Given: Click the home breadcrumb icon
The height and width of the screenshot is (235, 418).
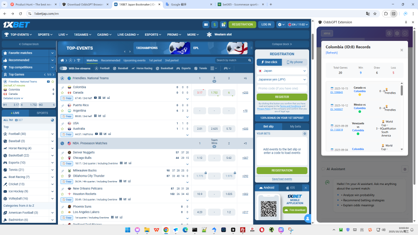Looking at the screenshot, I should coord(62,60).
